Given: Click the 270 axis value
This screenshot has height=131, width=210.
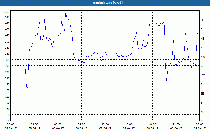Looking at the screenshot, I should (7, 66).
